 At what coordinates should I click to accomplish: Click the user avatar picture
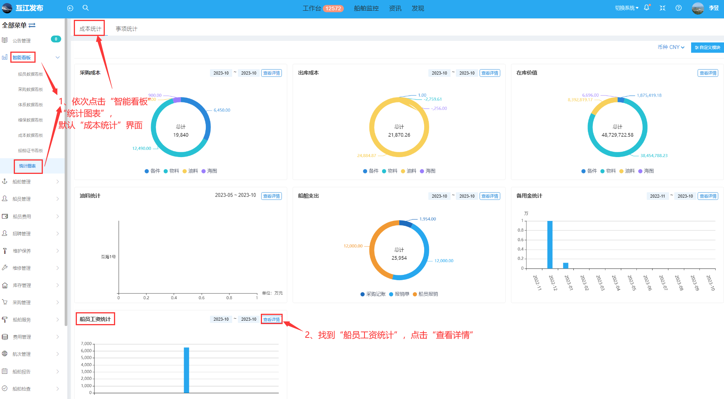click(x=698, y=8)
